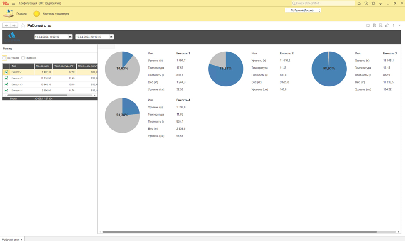Screen dimensions: 405x241
Task: Toggle the Графики checkbox
Action: pos(23,58)
